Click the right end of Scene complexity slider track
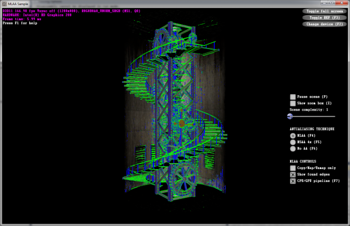Image resolution: width=350 pixels, height=226 pixels. point(334,116)
